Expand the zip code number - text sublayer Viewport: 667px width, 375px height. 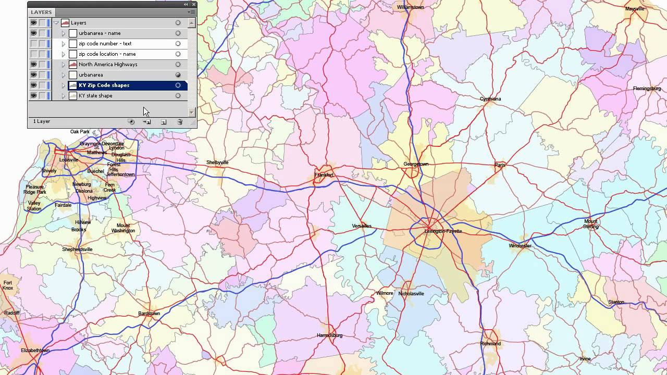[x=64, y=44]
